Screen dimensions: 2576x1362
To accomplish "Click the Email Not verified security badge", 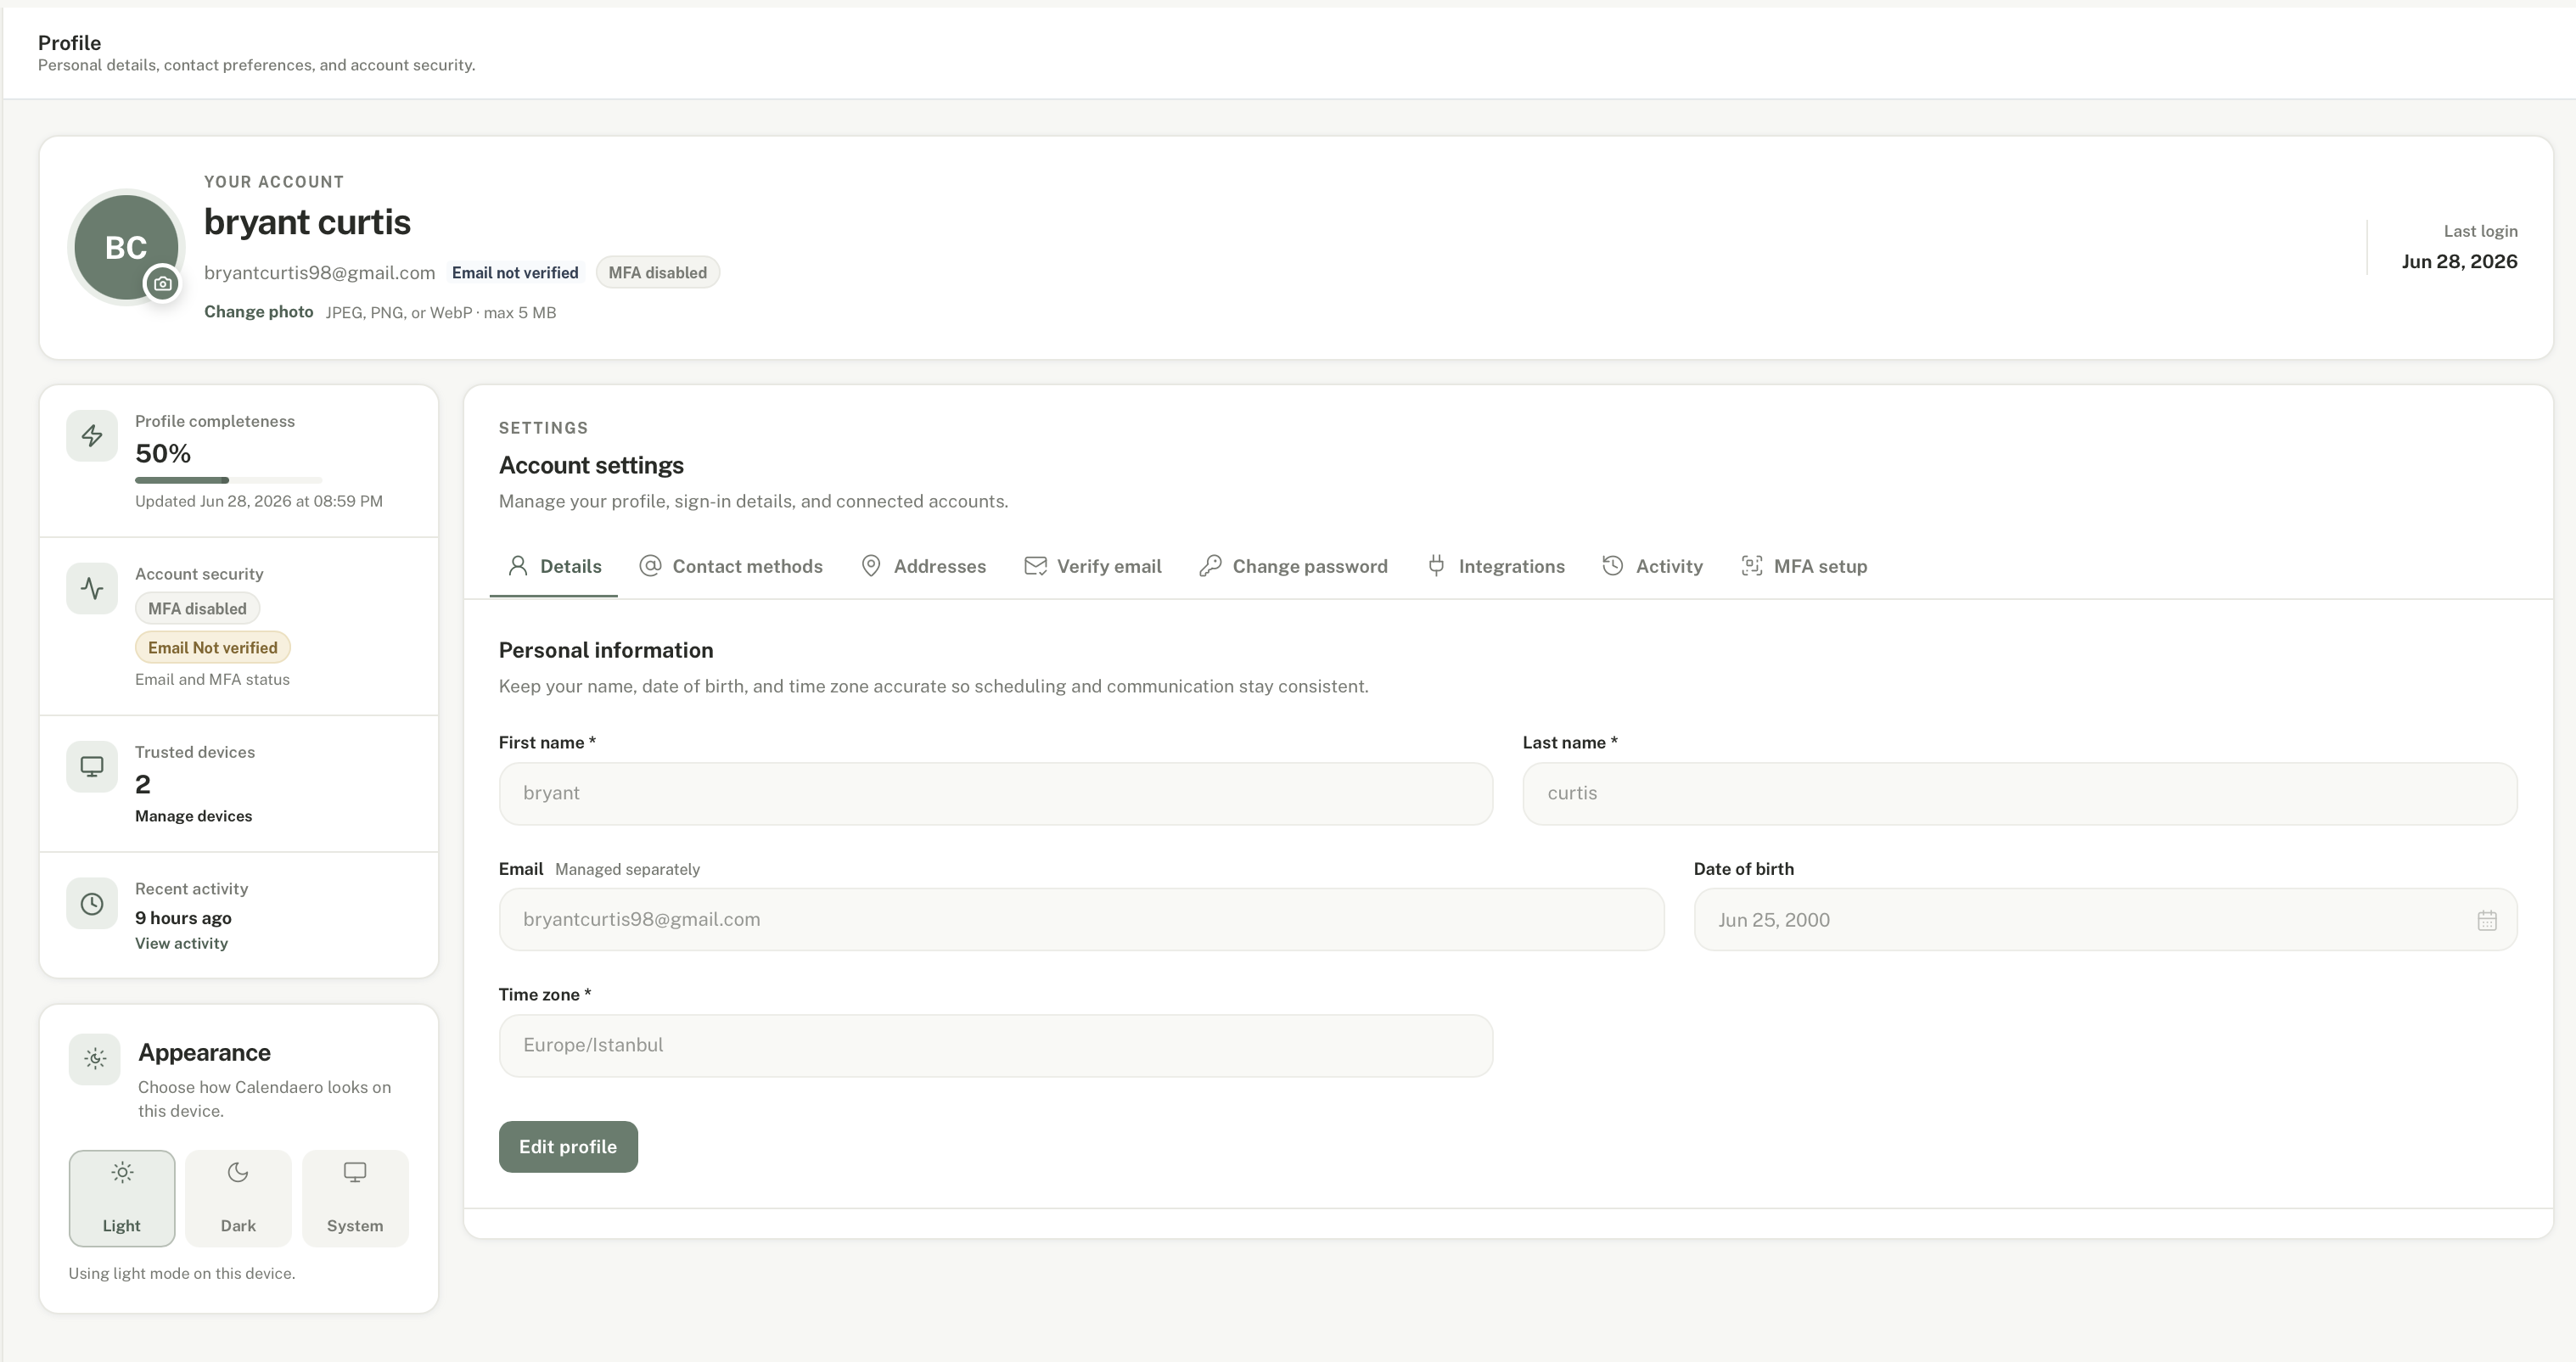I will [x=213, y=648].
